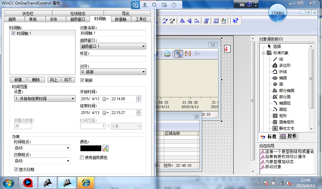Screen dimensions: 322x189
Task: Click the mirror horizontally icon
Action: tap(182, 20)
